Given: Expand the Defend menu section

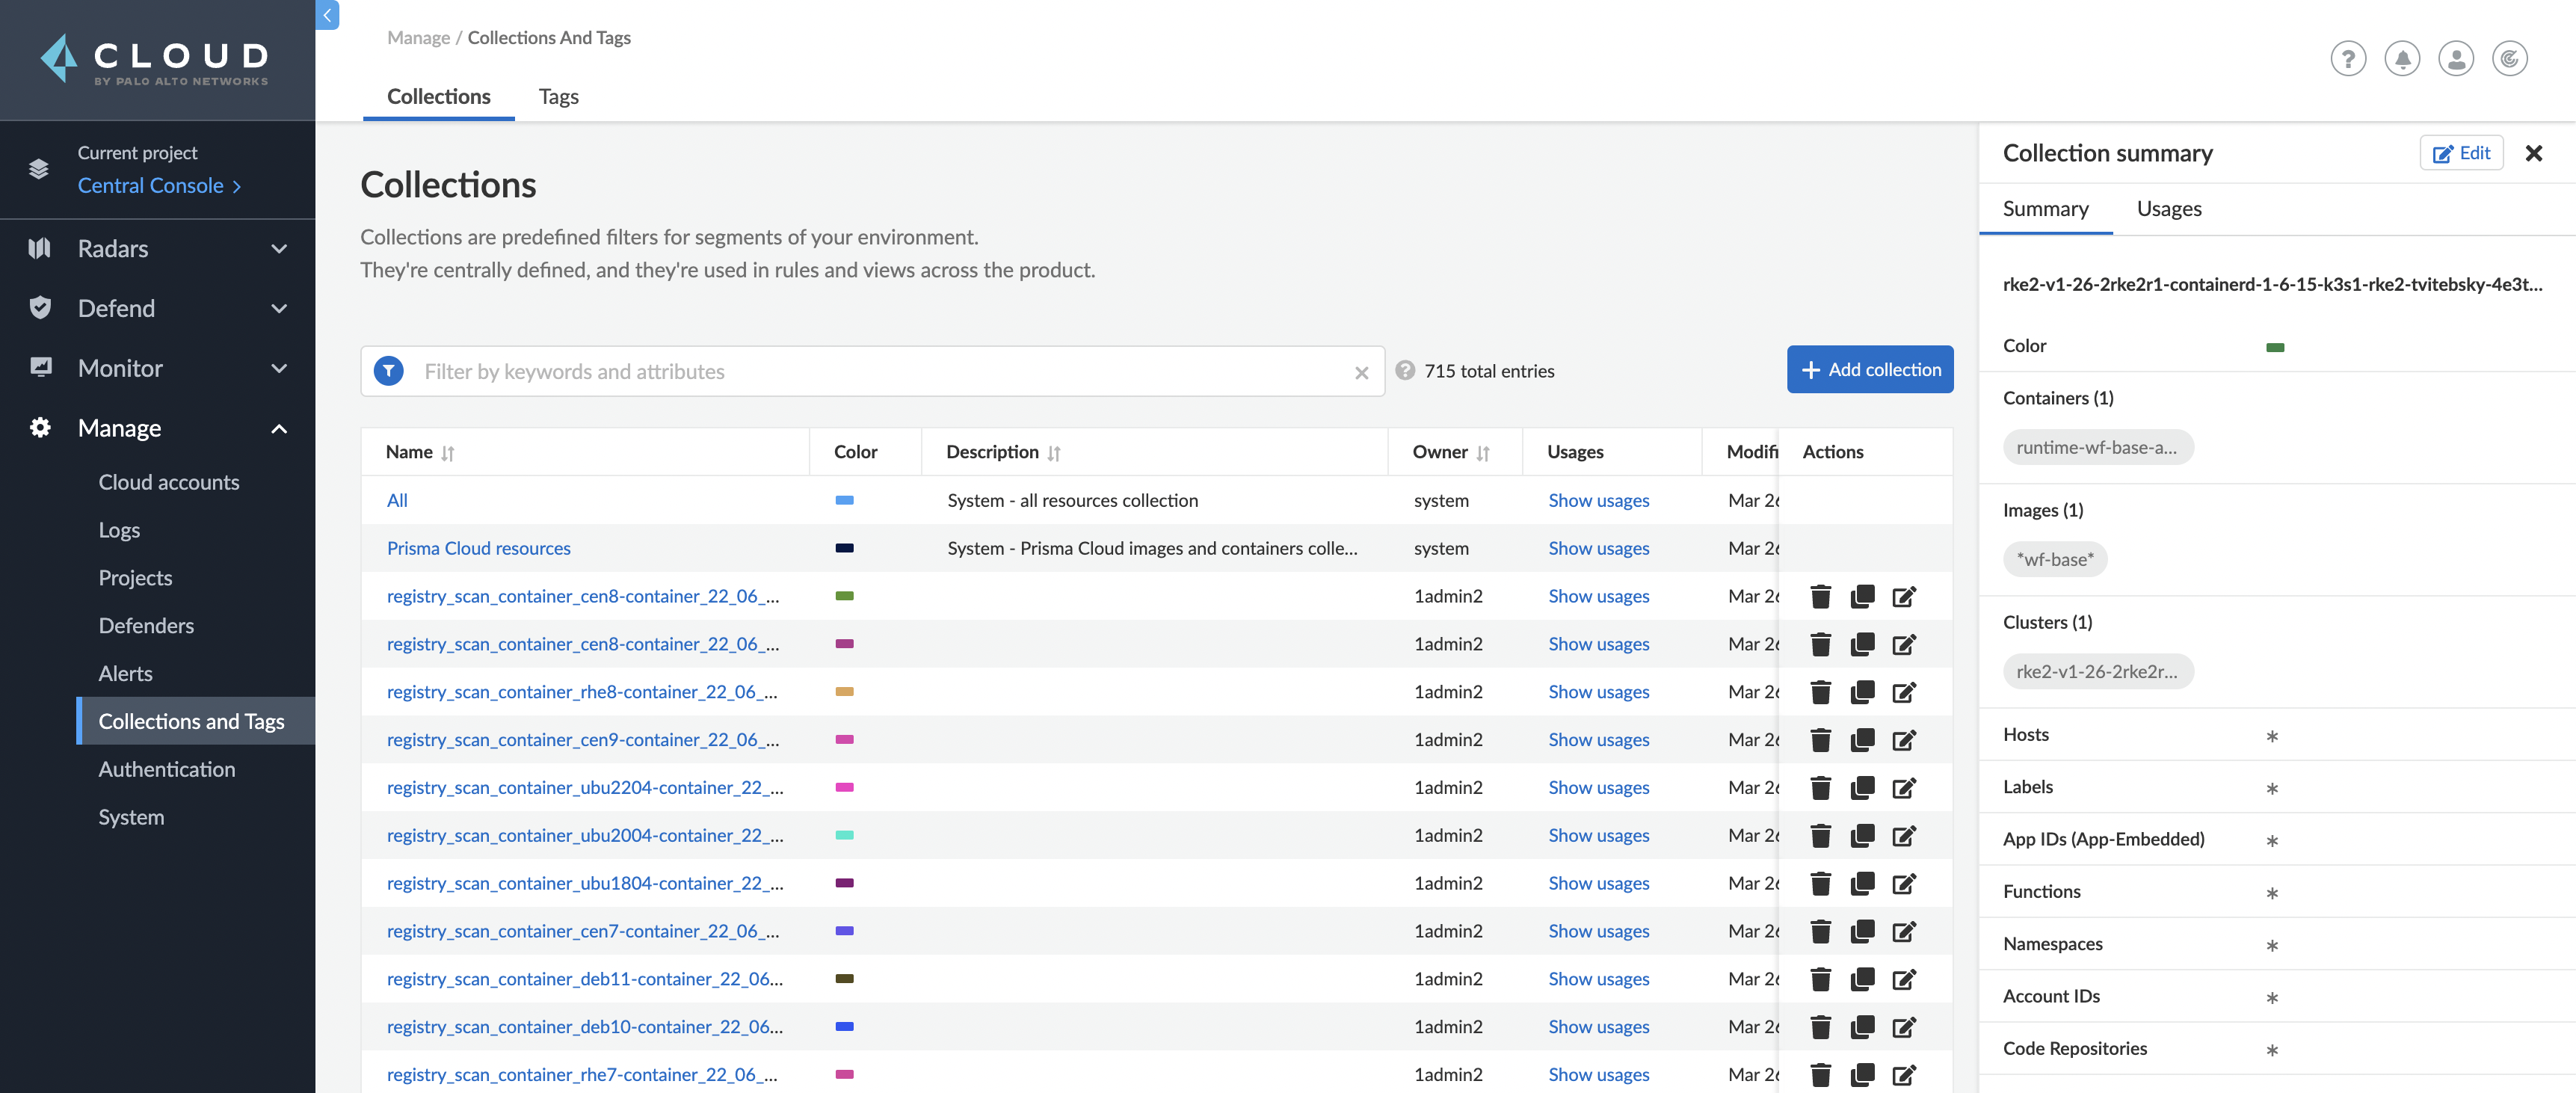Looking at the screenshot, I should pos(158,308).
